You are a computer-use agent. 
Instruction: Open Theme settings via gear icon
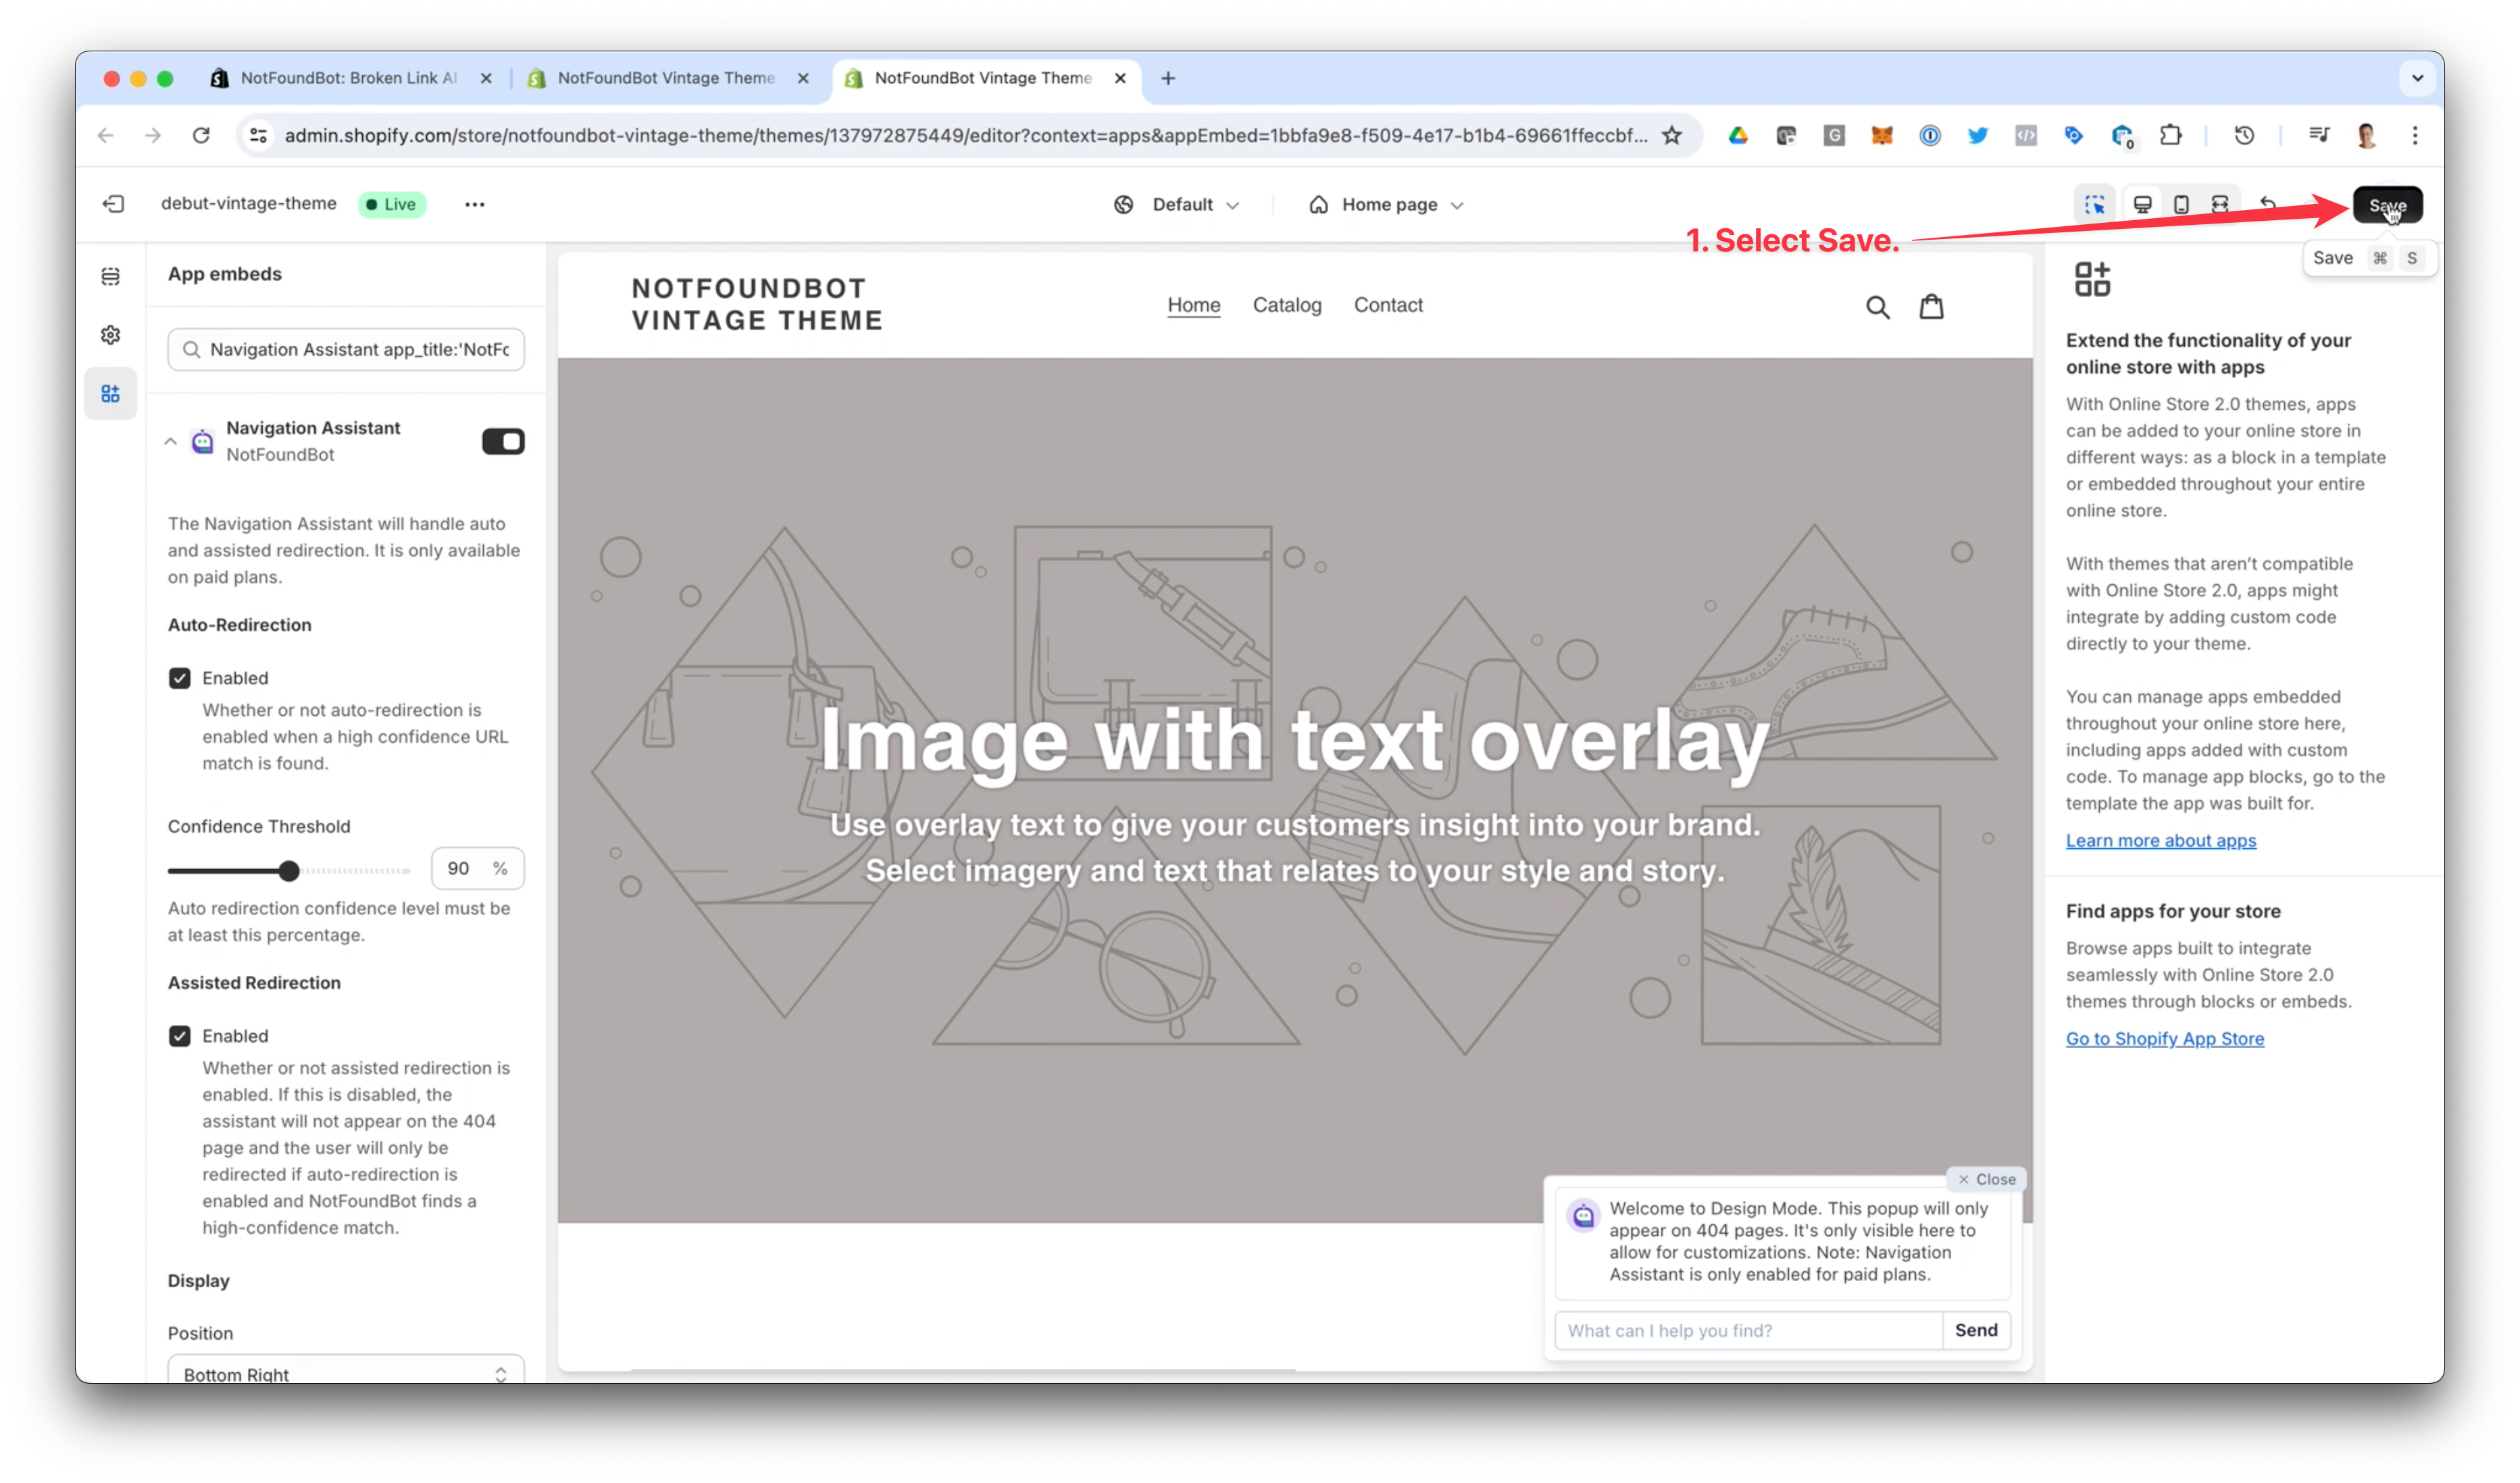pos(110,335)
